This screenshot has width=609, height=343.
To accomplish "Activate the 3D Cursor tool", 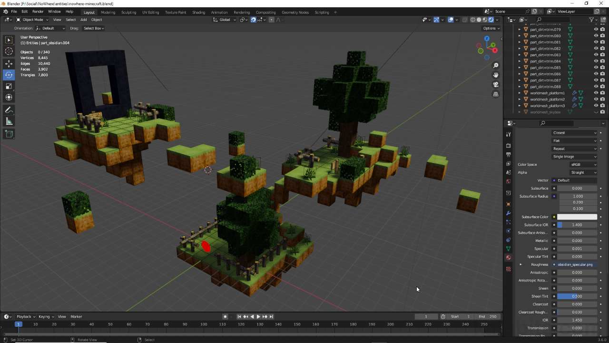I will pos(9,51).
